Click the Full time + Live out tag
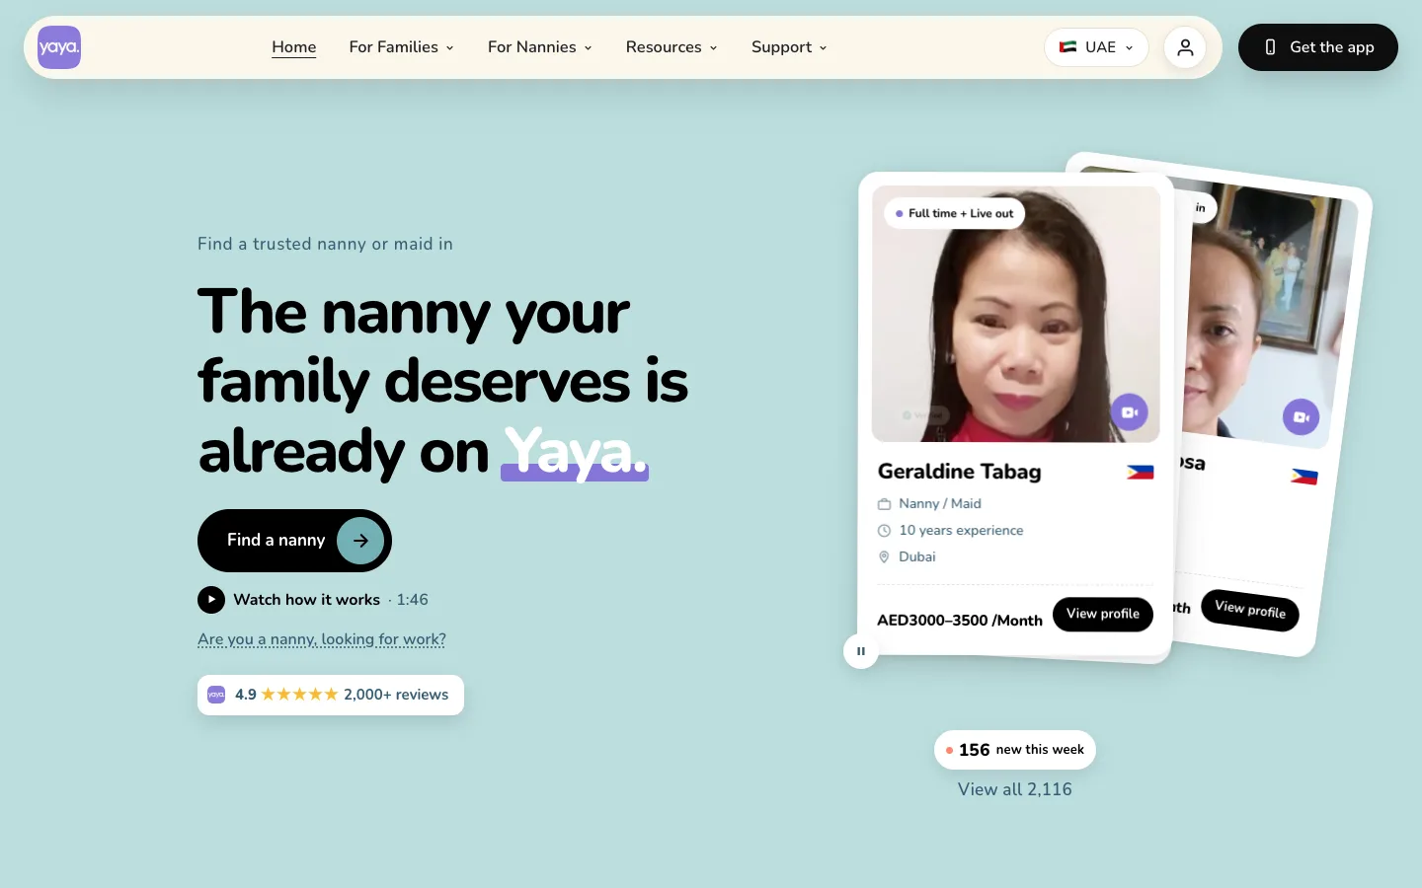Image resolution: width=1422 pixels, height=888 pixels. click(x=954, y=213)
